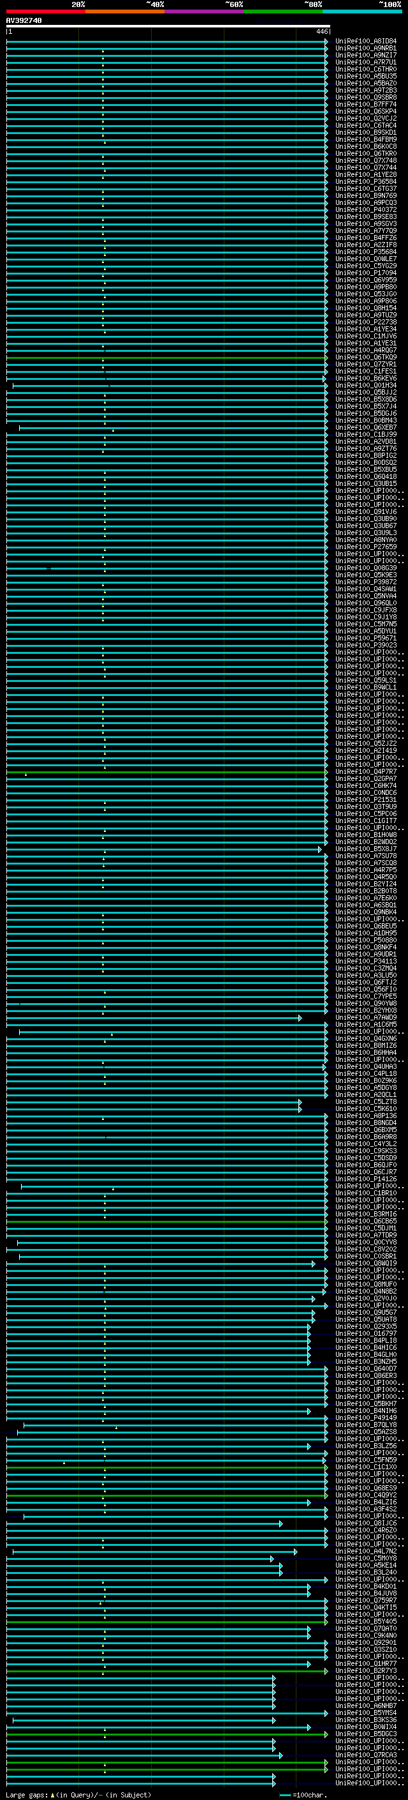This screenshot has width=408, height=1800.
Task: Click hit label UniRef100_Q4P7R7
Action: [x=365, y=772]
